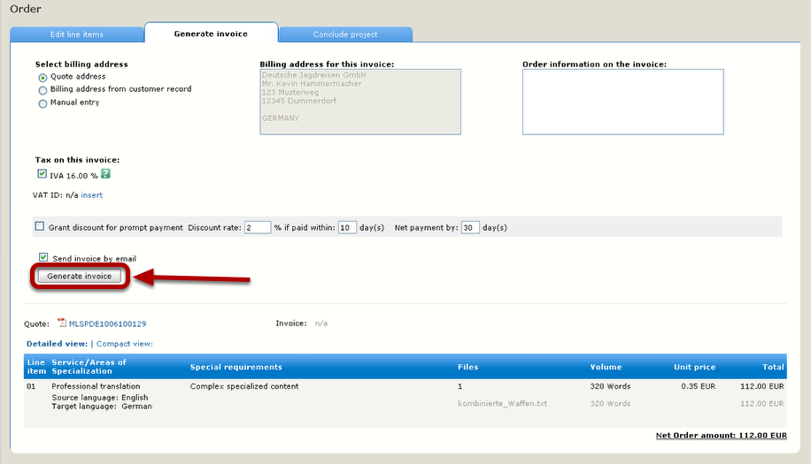Click the VAT ID insert link
This screenshot has height=464, width=811.
(x=91, y=195)
